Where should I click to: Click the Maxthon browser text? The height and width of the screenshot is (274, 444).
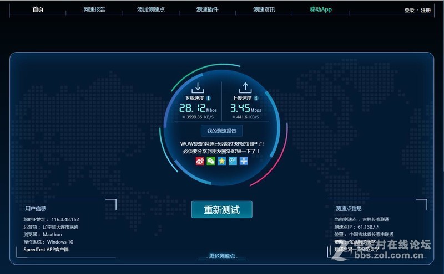point(52,235)
